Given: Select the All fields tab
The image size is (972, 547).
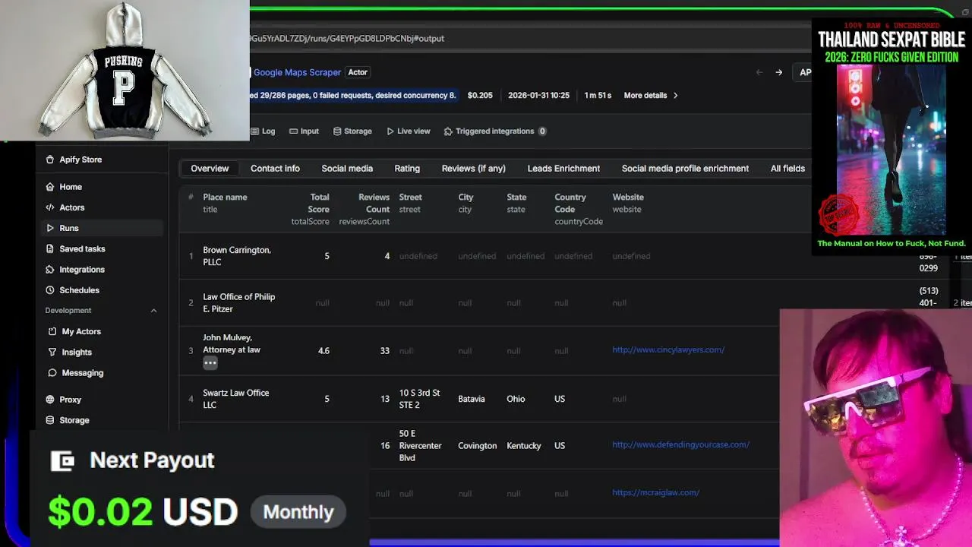Looking at the screenshot, I should pyautogui.click(x=787, y=169).
